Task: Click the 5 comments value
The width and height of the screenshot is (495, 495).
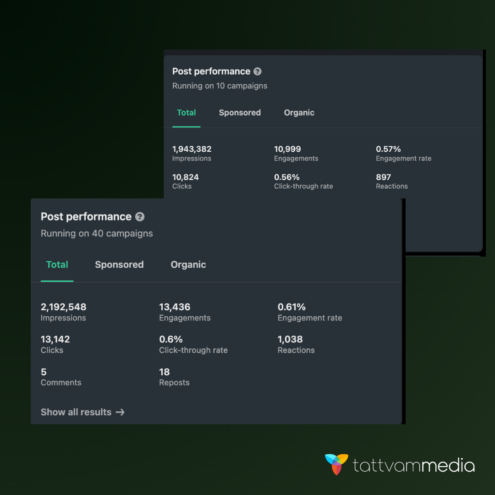Action: point(44,372)
